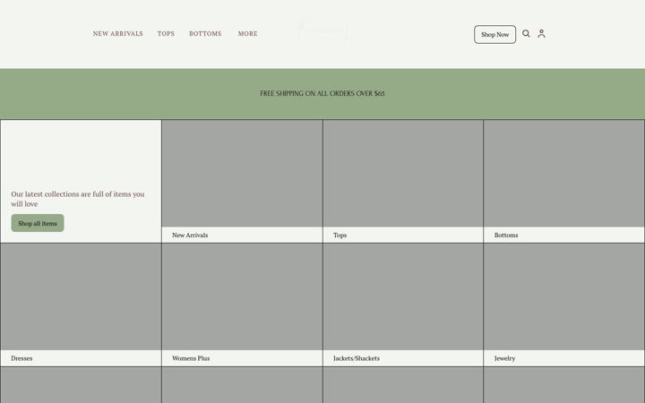Click the Womens Plus collection label
645x403 pixels.
pos(191,358)
